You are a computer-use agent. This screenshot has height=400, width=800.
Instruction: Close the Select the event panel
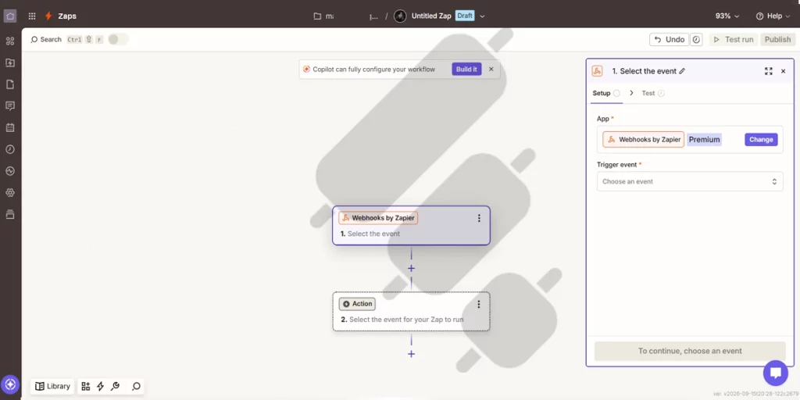[783, 71]
